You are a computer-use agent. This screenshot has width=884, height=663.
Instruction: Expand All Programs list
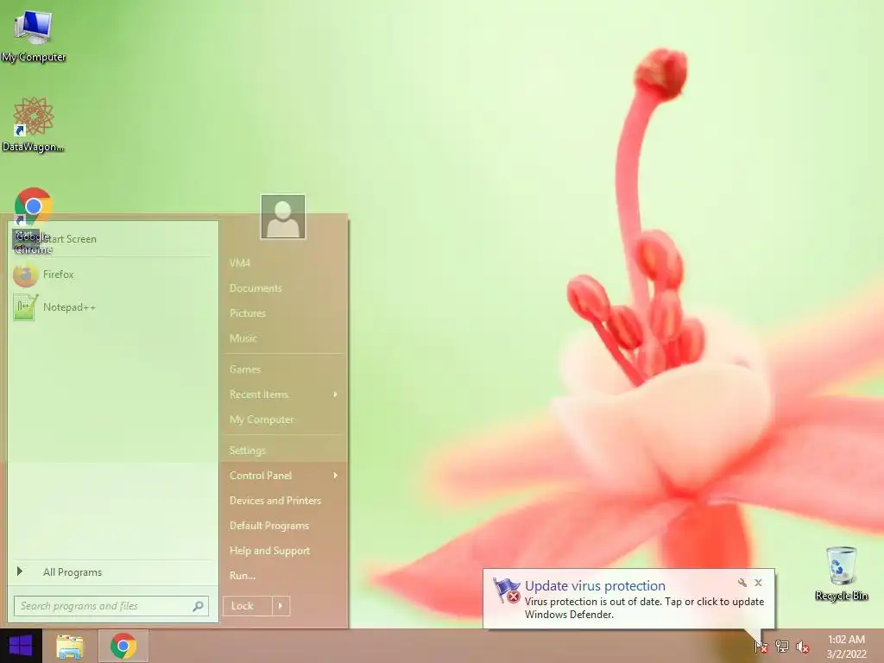112,572
